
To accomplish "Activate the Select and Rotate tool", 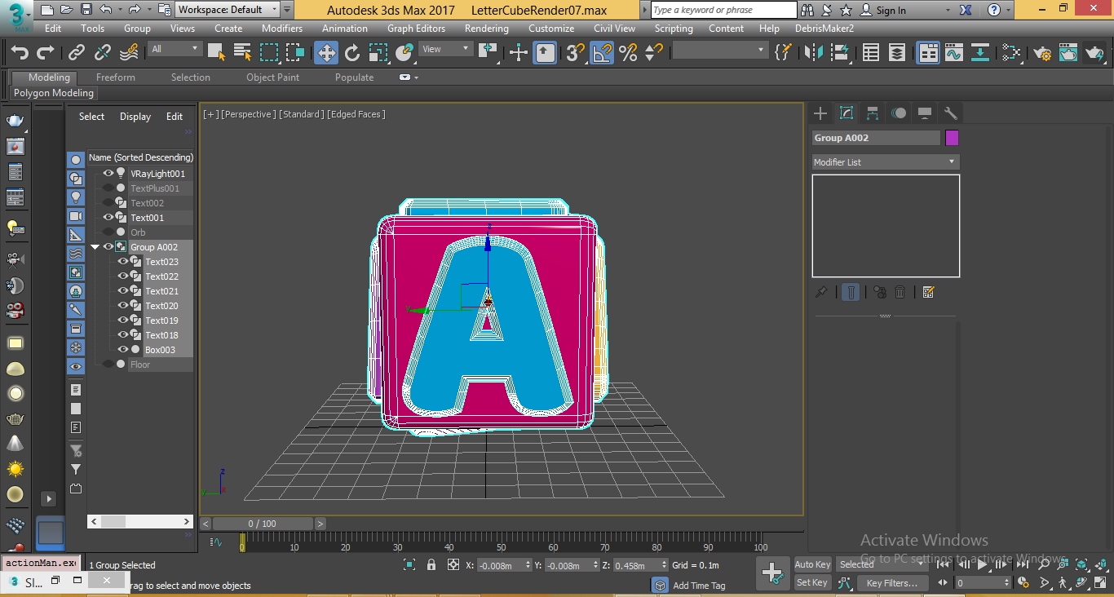I will click(x=352, y=53).
